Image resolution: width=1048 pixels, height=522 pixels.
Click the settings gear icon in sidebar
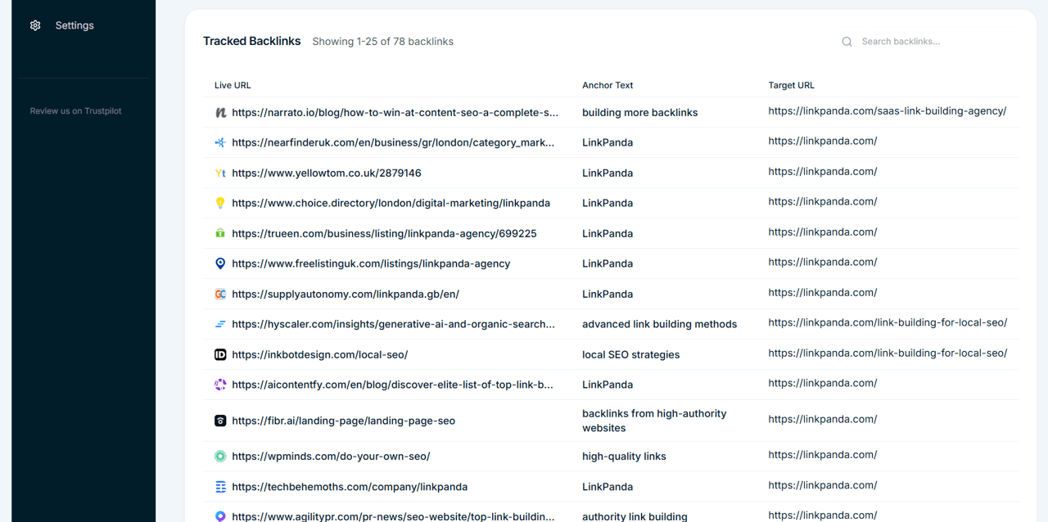click(35, 25)
